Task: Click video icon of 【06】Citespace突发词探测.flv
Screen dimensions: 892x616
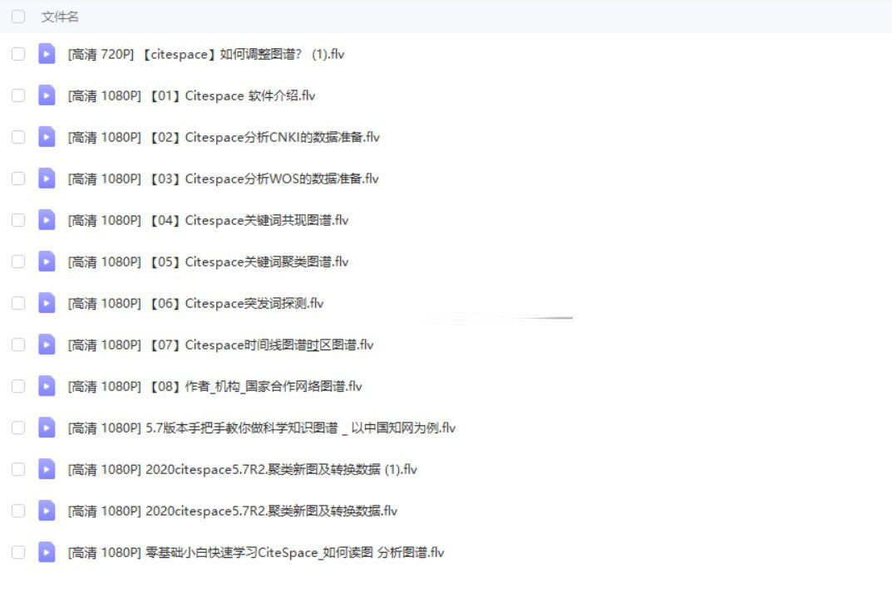Action: click(x=47, y=303)
